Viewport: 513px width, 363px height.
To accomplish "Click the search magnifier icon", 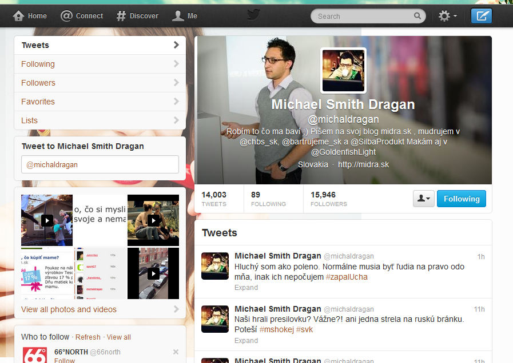I will pos(417,15).
